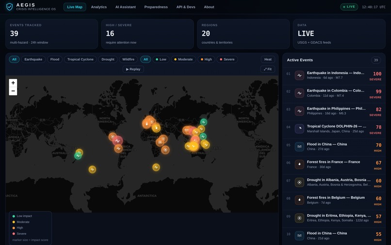Click the High / Severe card
The width and height of the screenshot is (391, 245).
pyautogui.click(x=147, y=34)
